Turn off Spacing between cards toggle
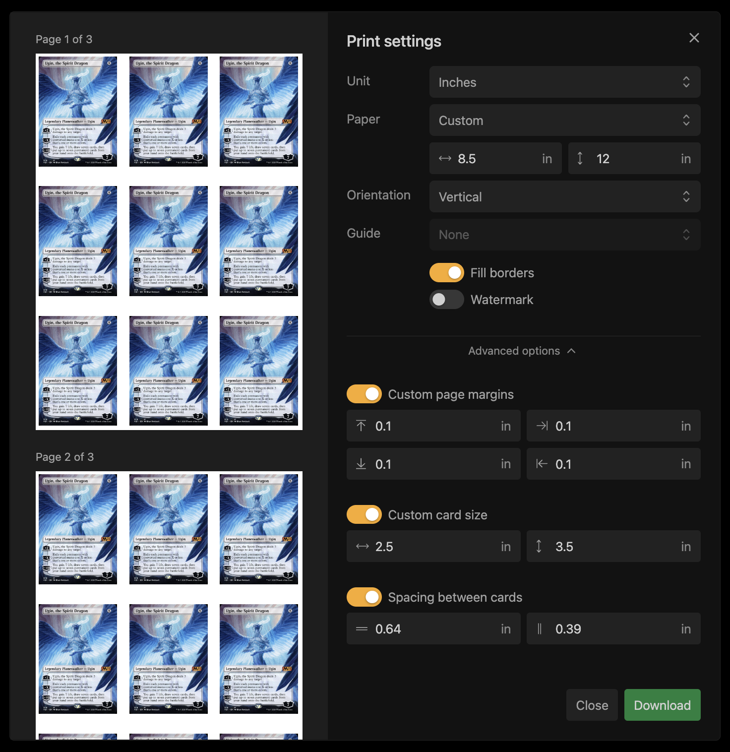Image resolution: width=730 pixels, height=752 pixels. point(364,597)
